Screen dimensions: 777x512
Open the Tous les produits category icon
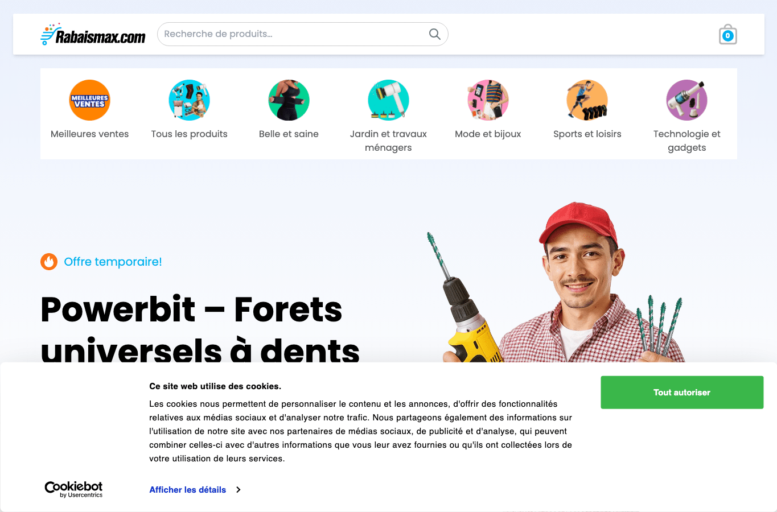pos(189,100)
